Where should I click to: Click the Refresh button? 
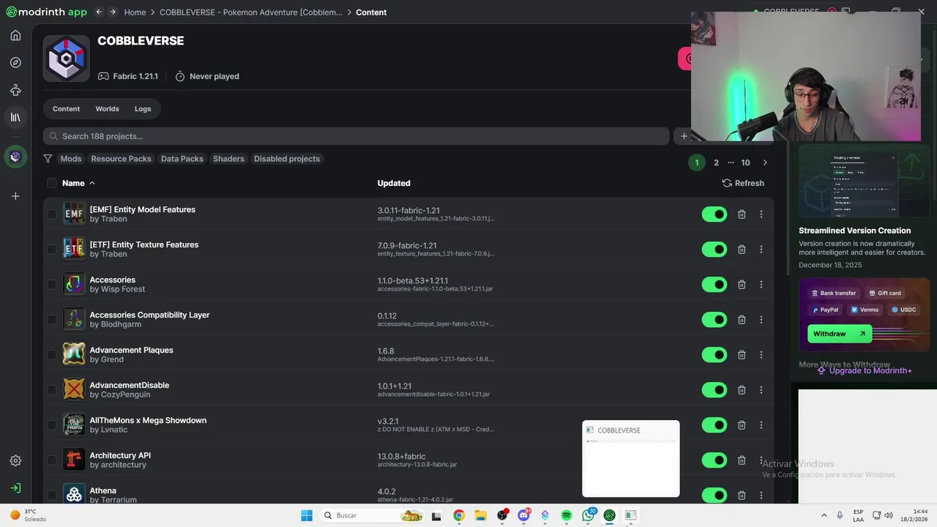(743, 183)
